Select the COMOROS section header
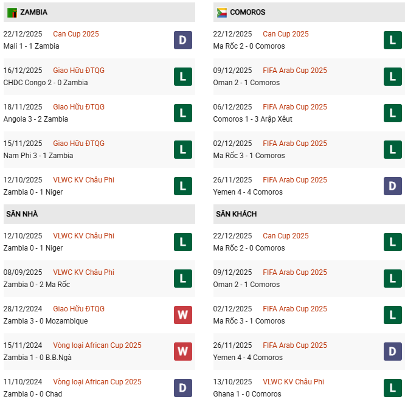Image resolution: width=405 pixels, height=402 pixels. point(247,12)
